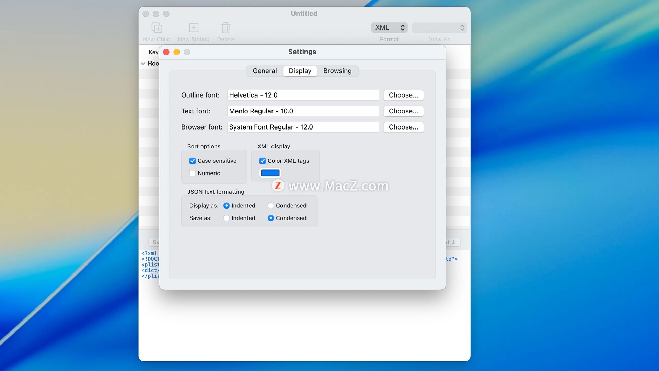Screen dimensions: 659x371
Task: Click Choose for Text font
Action: point(403,111)
